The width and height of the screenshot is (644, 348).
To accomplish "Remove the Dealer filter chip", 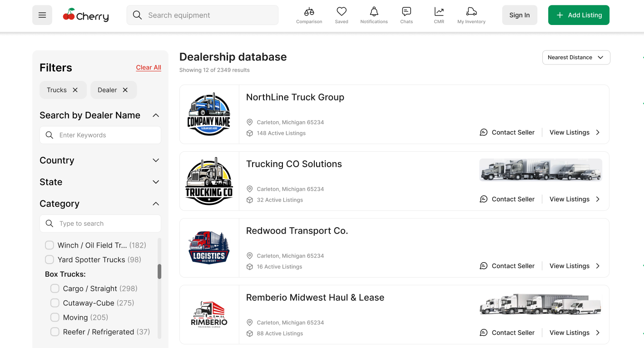I will point(125,90).
